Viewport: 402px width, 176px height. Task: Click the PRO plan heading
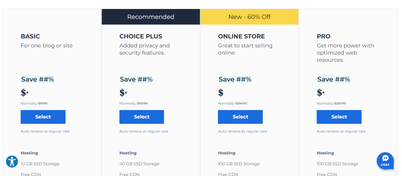323,37
